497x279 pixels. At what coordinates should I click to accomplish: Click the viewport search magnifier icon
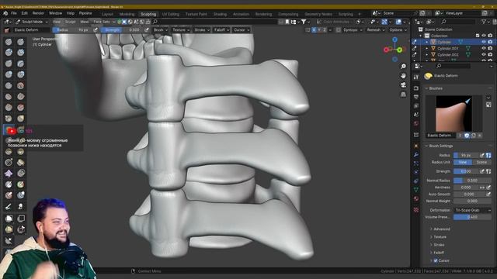coord(155,22)
